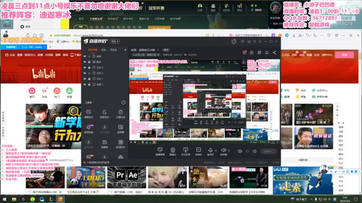Click the Bilibili 首页 round pink icon
The width and height of the screenshot is (362, 203).
tap(32, 91)
